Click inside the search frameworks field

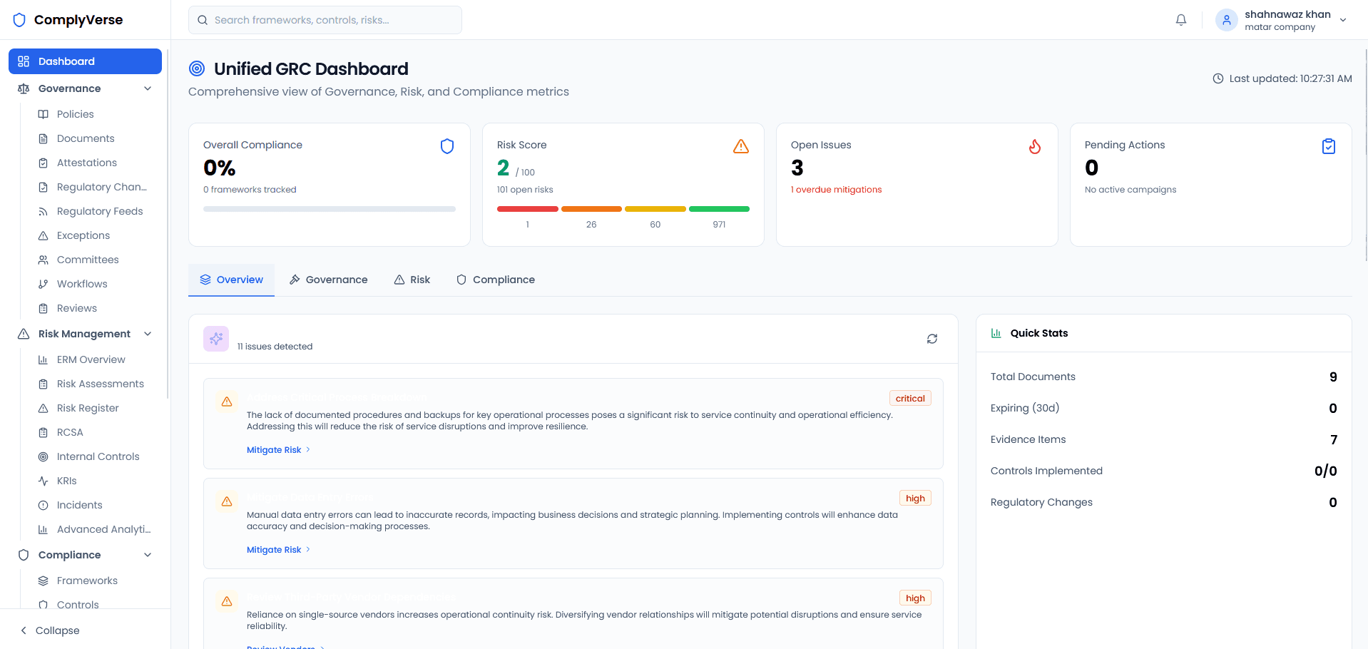pos(325,19)
